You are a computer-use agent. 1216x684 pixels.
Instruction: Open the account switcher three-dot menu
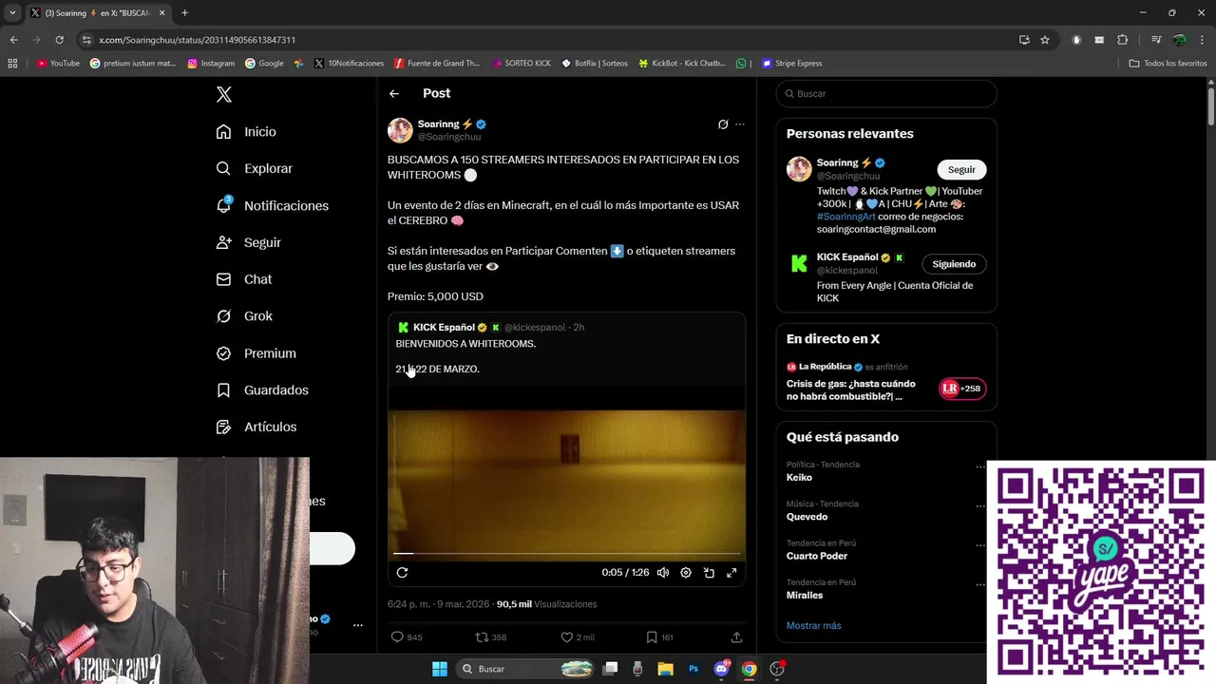[358, 625]
